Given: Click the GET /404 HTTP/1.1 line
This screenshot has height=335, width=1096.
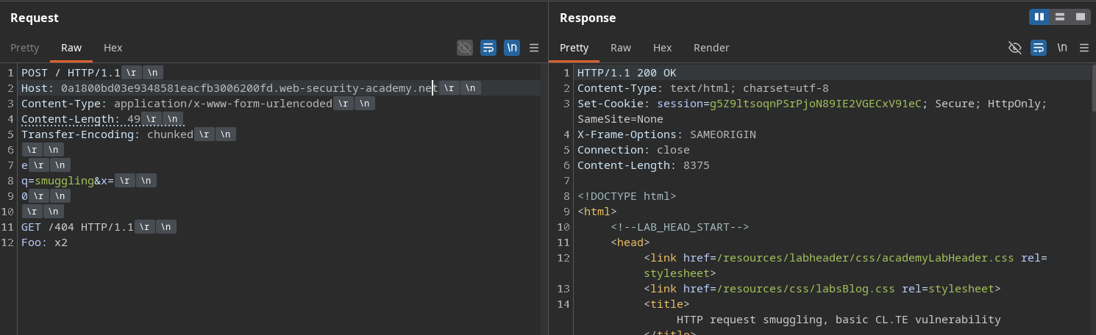Looking at the screenshot, I should click(x=99, y=227).
